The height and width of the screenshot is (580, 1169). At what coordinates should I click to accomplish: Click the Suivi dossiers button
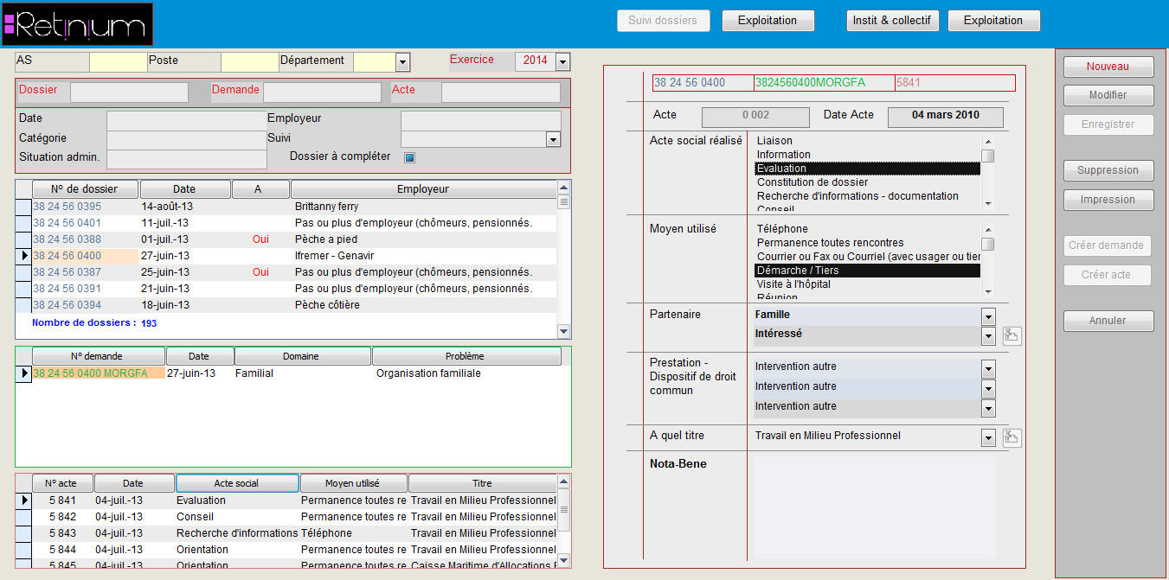tap(663, 21)
